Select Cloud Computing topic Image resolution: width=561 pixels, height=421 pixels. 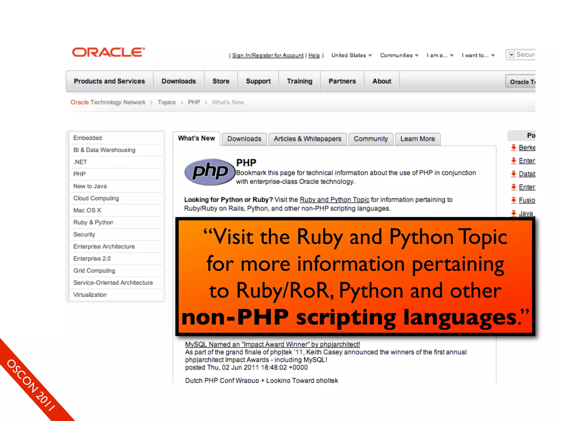tap(116, 198)
